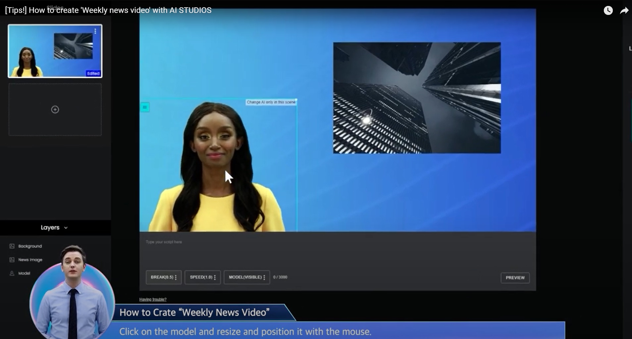Select the News Image layer icon

click(12, 260)
